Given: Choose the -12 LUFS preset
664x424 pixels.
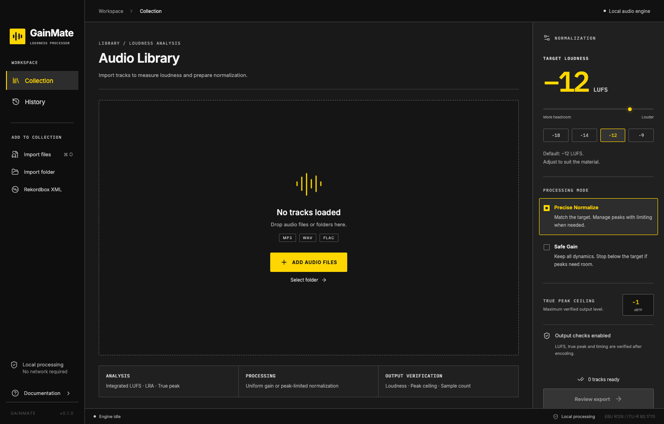Looking at the screenshot, I should pos(613,135).
